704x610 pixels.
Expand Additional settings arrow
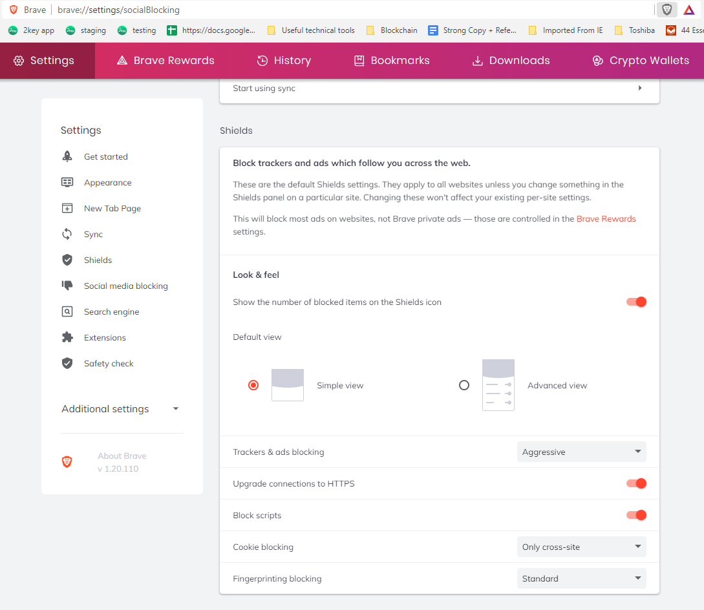coord(176,408)
